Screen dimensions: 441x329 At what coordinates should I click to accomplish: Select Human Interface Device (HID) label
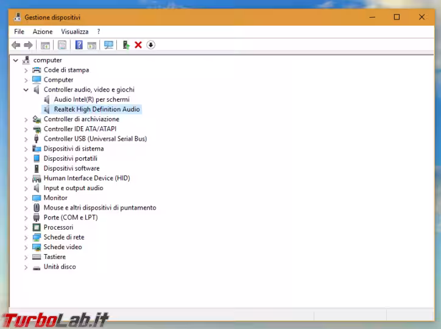point(86,178)
